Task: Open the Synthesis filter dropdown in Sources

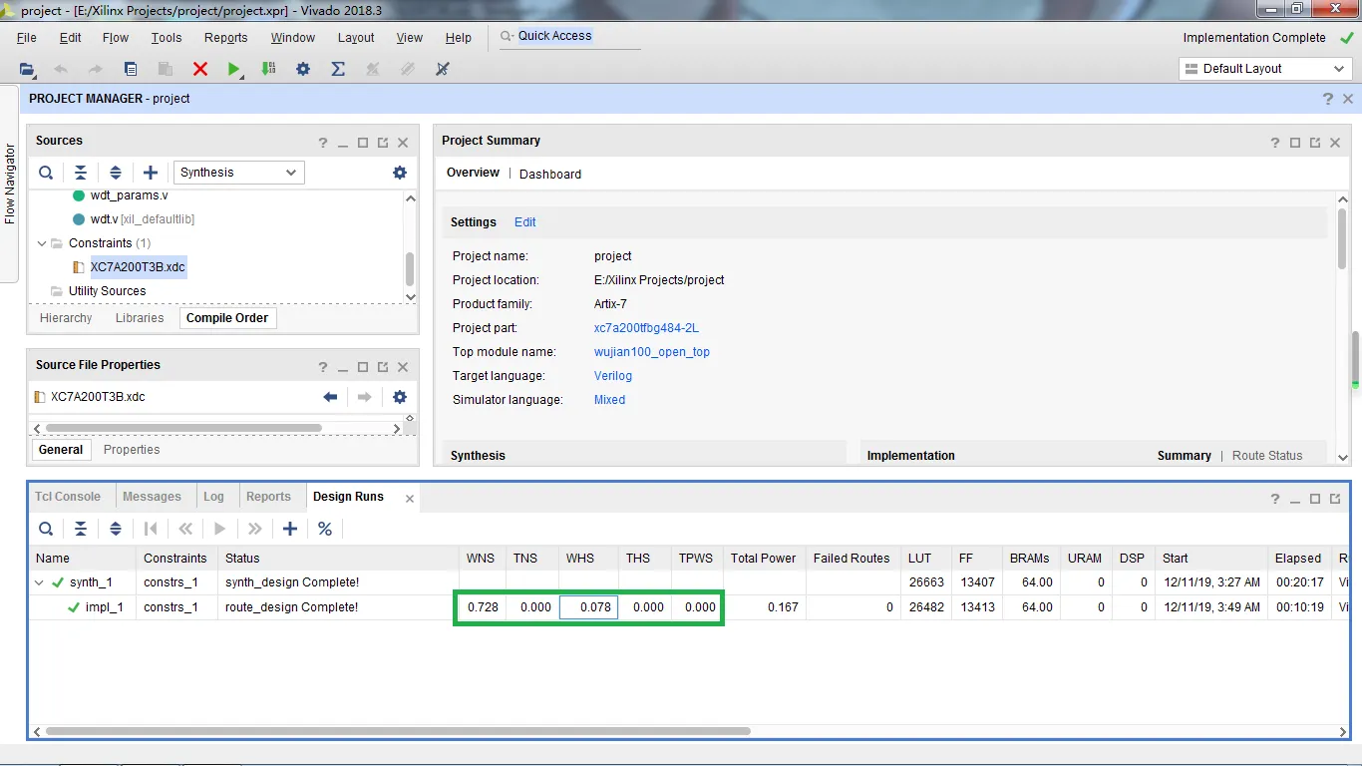Action: (x=238, y=173)
